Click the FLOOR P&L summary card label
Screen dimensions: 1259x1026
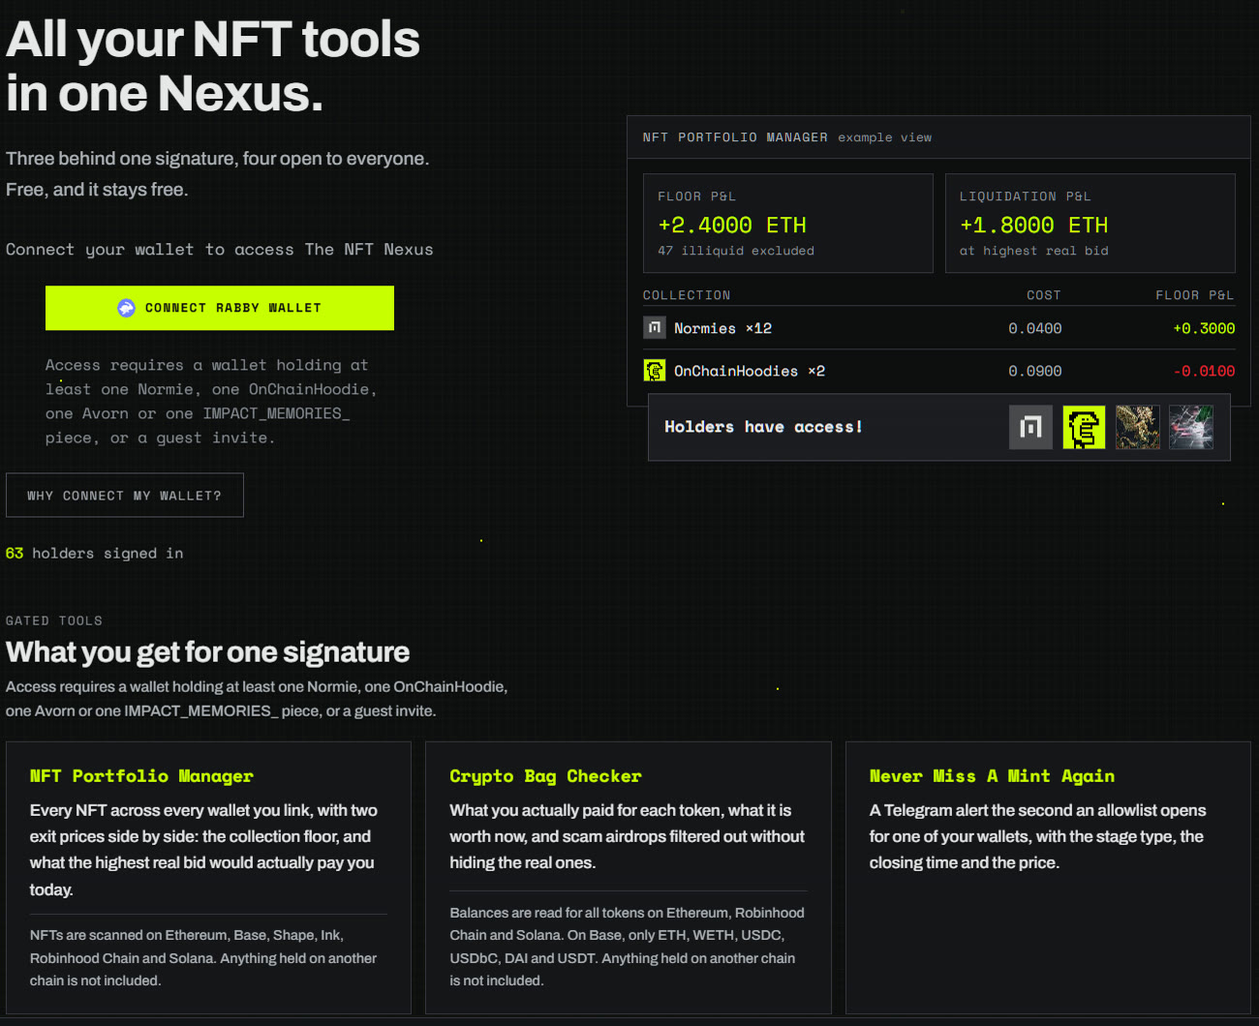click(696, 196)
